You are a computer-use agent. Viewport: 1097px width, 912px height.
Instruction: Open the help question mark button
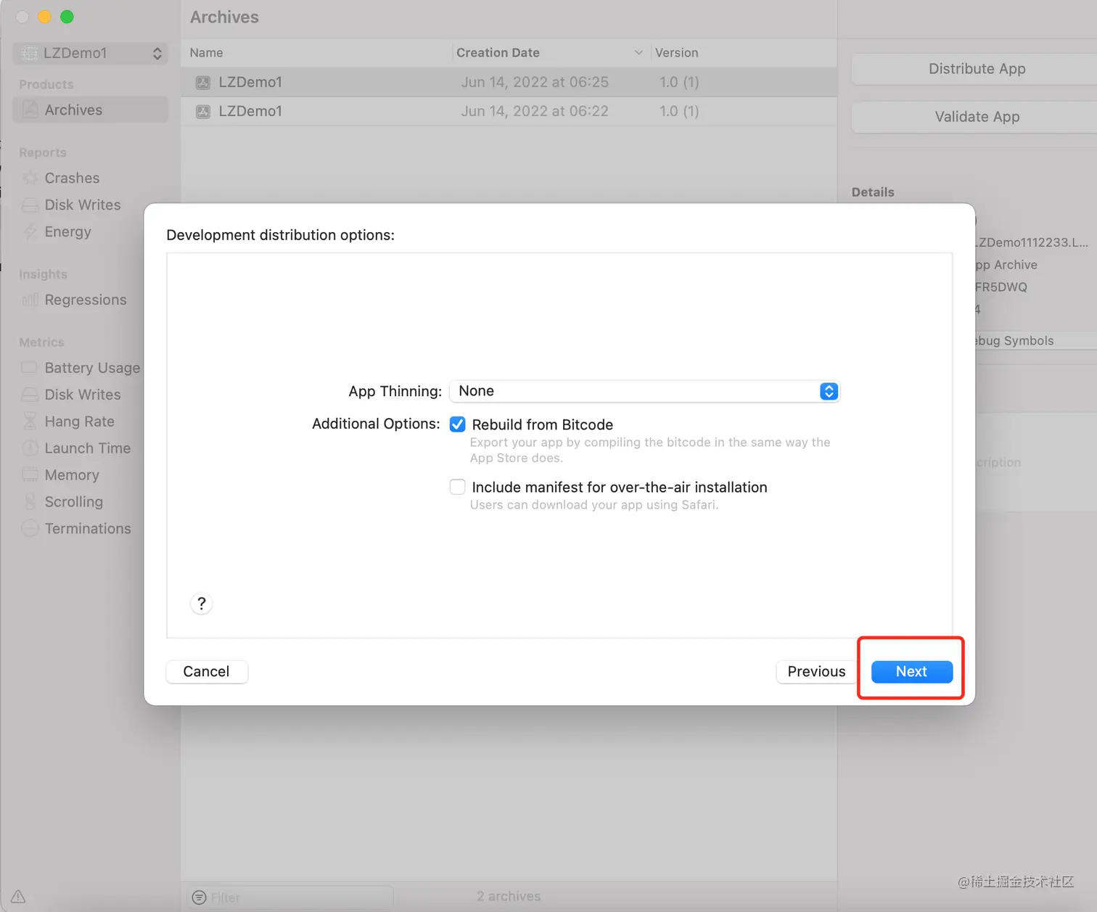pyautogui.click(x=202, y=603)
